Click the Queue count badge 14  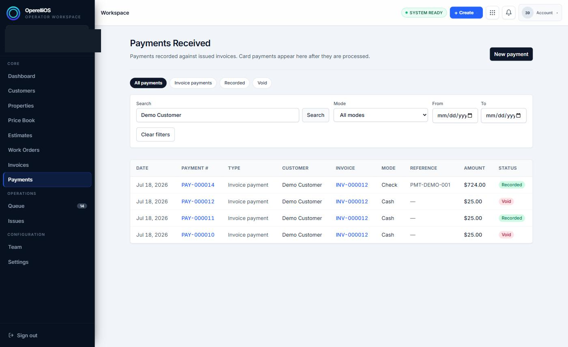pyautogui.click(x=82, y=206)
